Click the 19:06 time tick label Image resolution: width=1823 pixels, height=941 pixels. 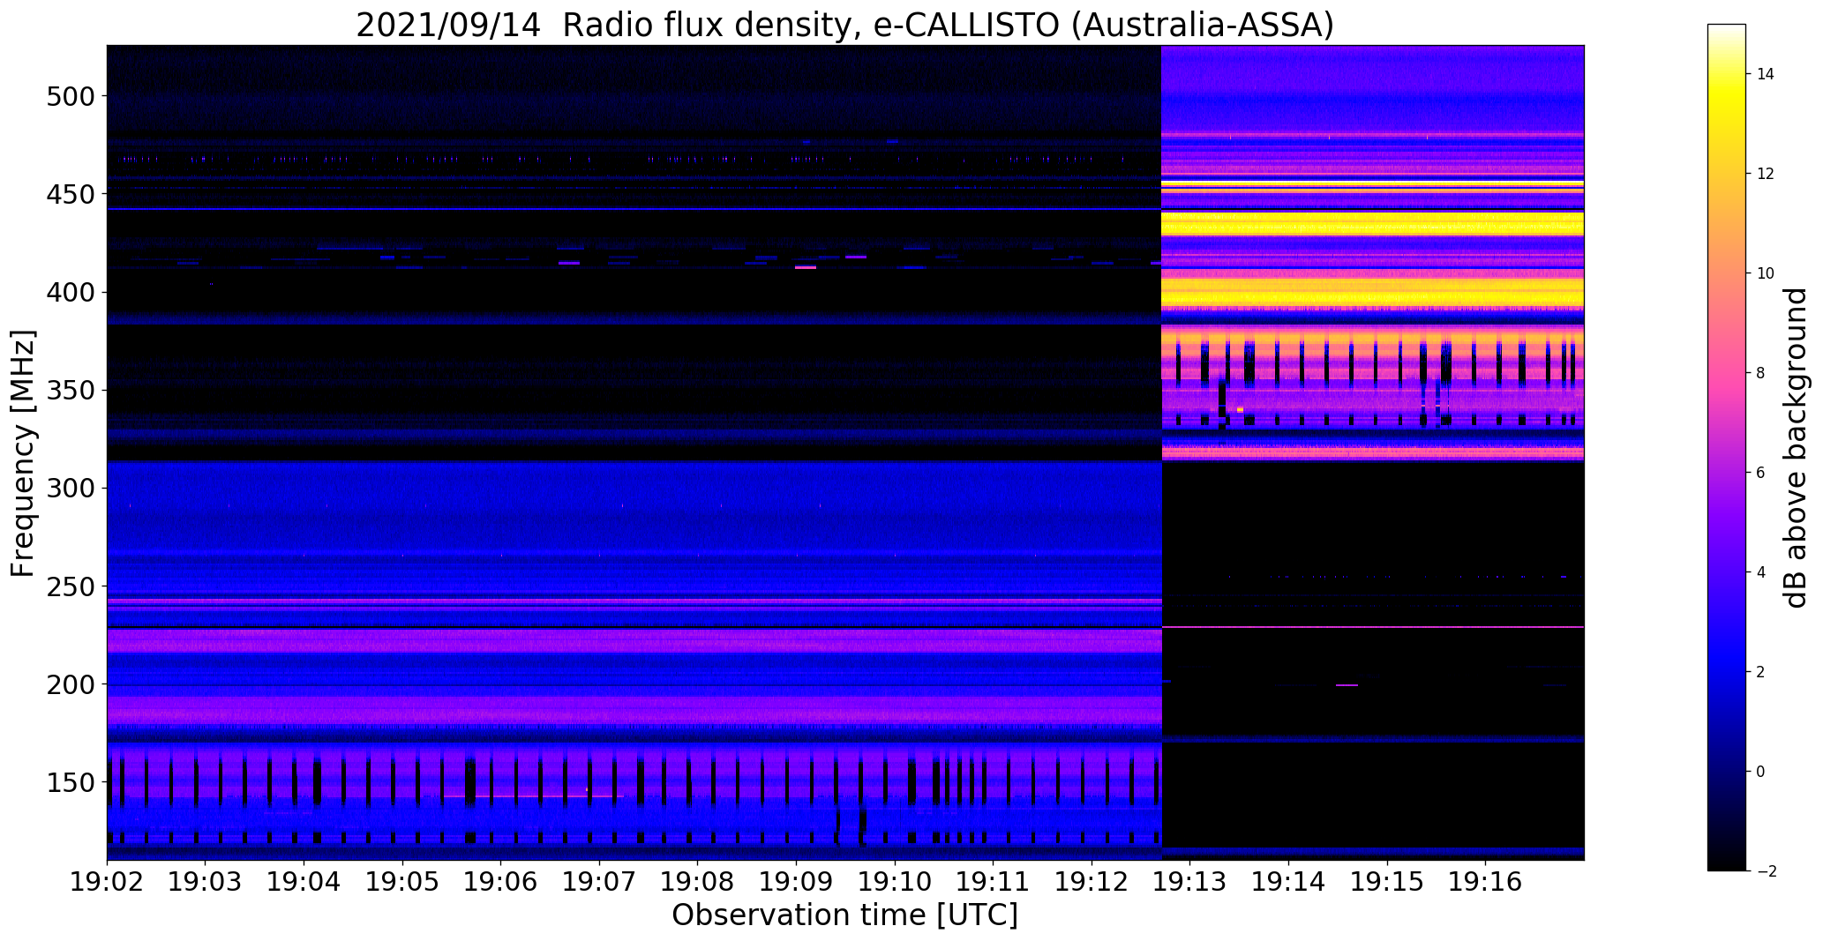click(501, 880)
